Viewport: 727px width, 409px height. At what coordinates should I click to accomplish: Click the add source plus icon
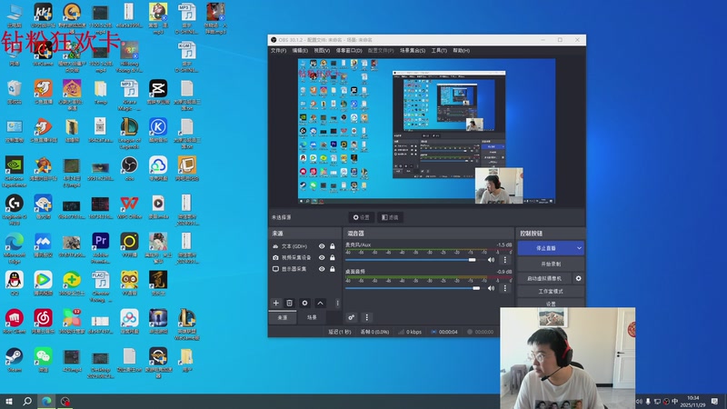pos(276,303)
